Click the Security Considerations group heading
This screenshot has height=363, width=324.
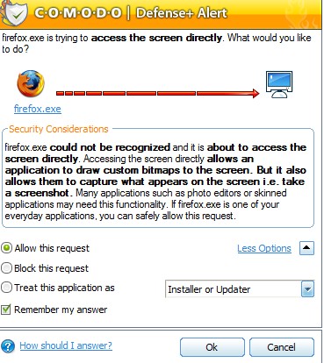click(59, 129)
